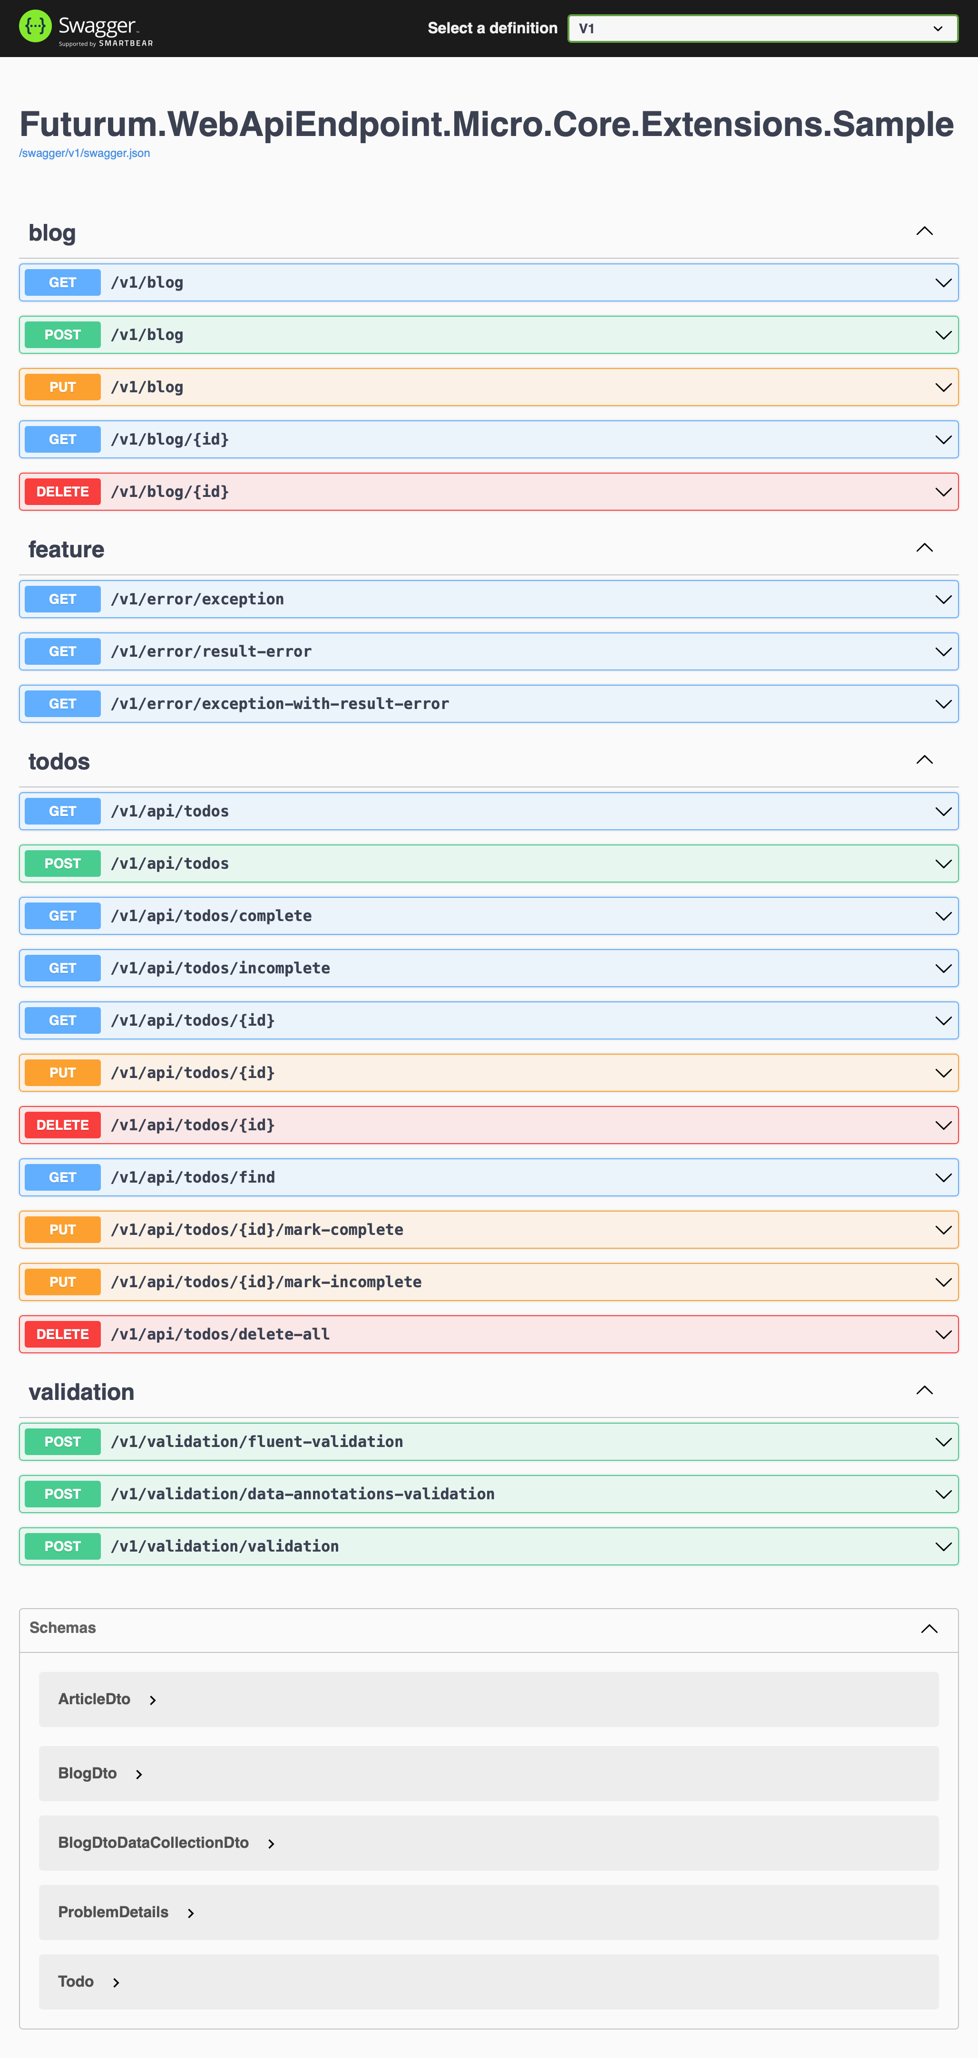Collapse the validation section chevron
978x2058 pixels.
coord(924,1391)
